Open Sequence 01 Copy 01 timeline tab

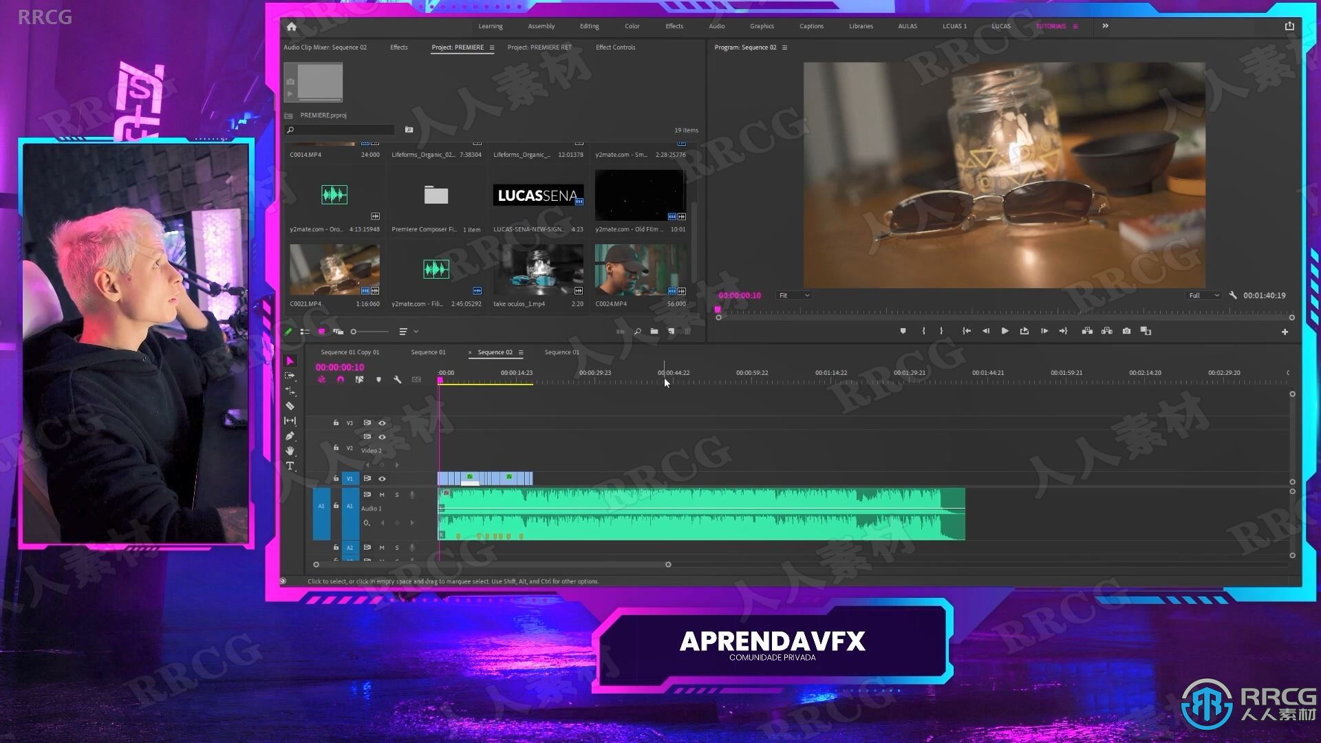350,352
